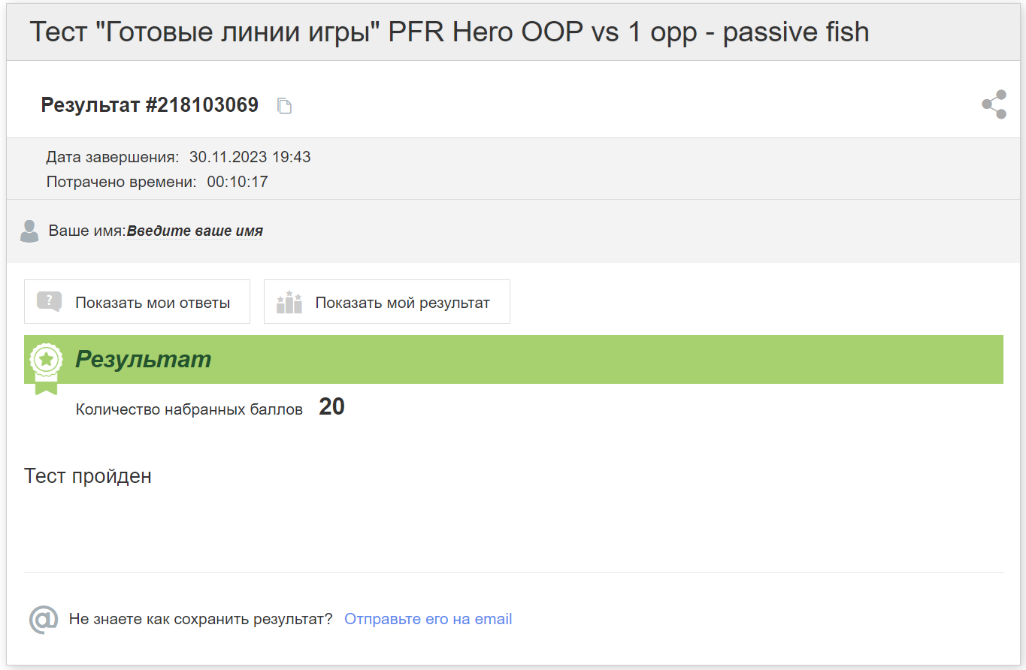Click the Количество набранных баллов label
This screenshot has width=1026, height=670.
tap(189, 409)
